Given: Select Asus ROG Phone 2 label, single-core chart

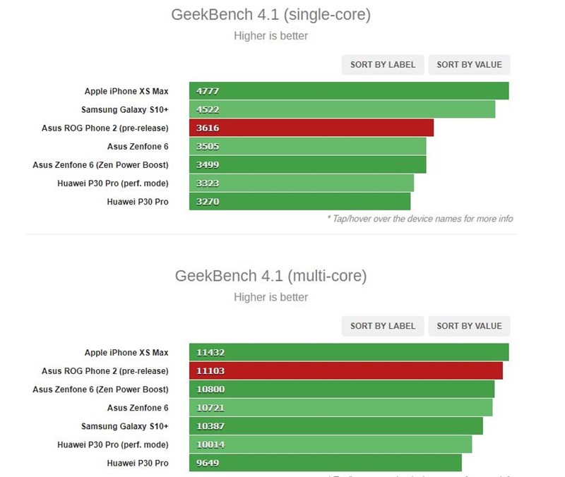Looking at the screenshot, I should 106,128.
